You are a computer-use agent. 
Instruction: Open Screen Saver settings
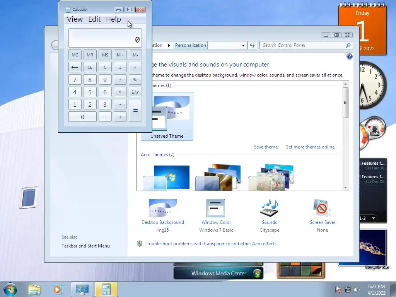pos(323,215)
